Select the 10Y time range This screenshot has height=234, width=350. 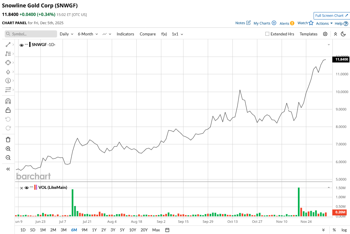click(x=133, y=230)
